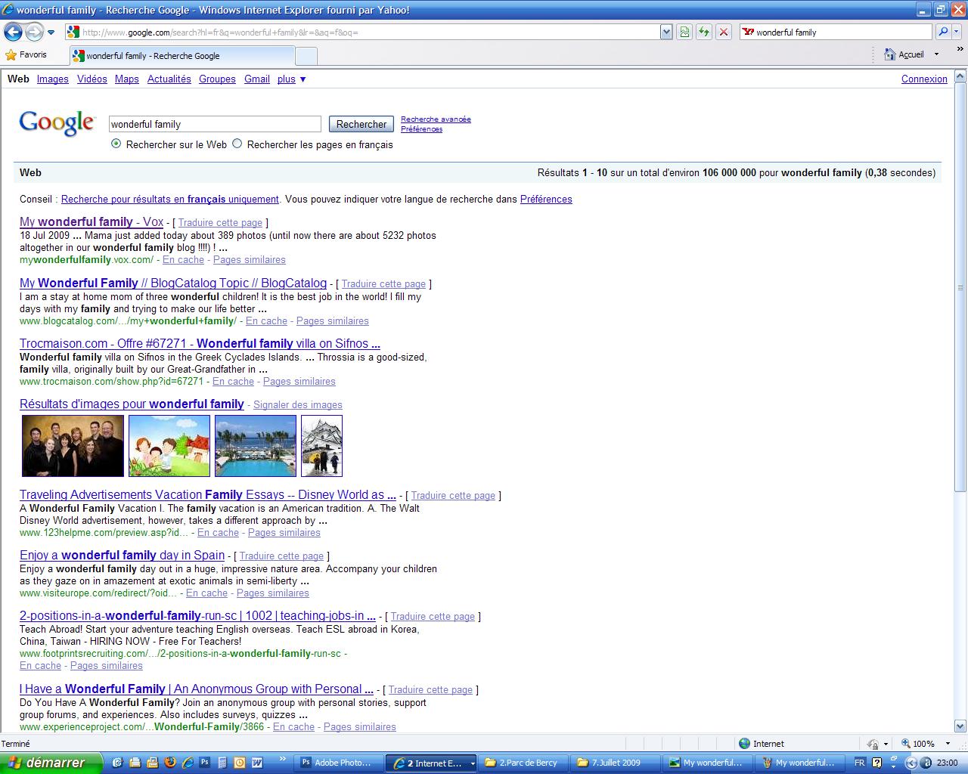
Task: Click the swimming pool image thumbnail
Action: point(255,446)
